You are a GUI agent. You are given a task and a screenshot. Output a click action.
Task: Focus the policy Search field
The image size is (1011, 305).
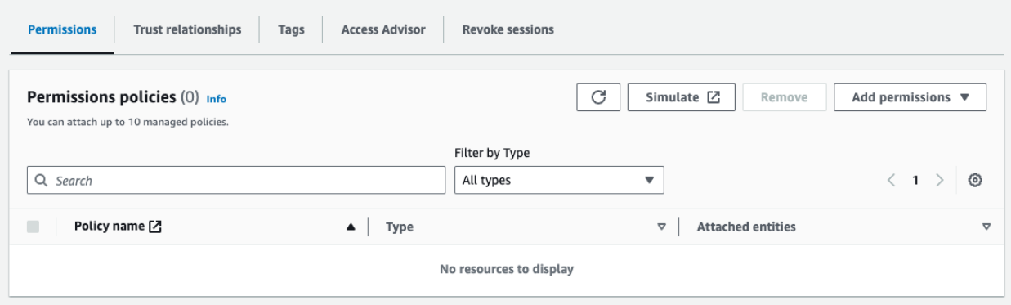click(x=236, y=180)
